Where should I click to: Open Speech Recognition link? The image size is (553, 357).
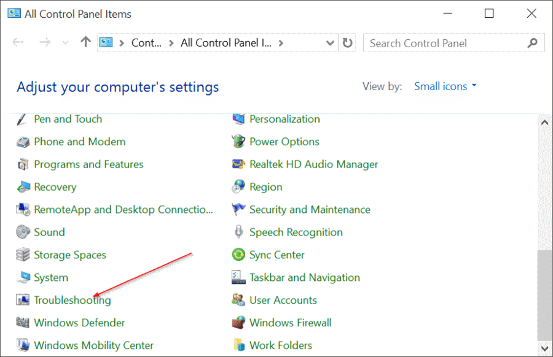[296, 232]
